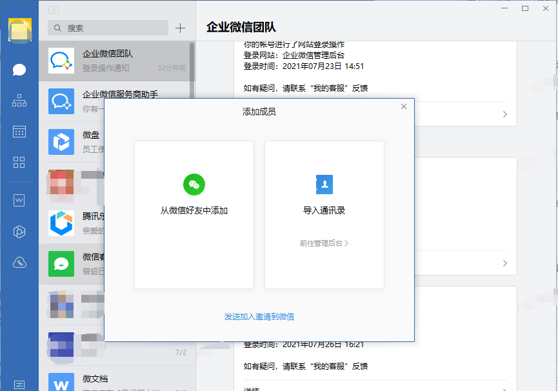Open the green 微信客服 chat avatar
This screenshot has height=391, width=558.
pyautogui.click(x=61, y=264)
